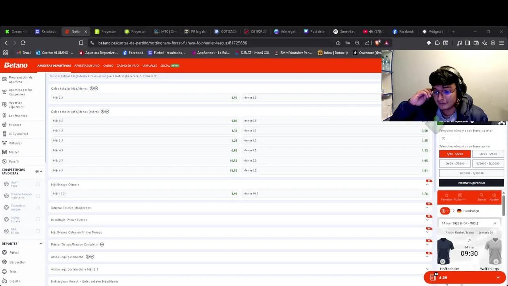508x286 pixels.
Task: Bookmark this page icon in address bar
Action: pyautogui.click(x=81, y=43)
